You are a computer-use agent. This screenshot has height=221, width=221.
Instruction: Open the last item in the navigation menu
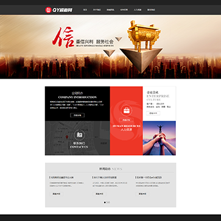click(x=151, y=10)
